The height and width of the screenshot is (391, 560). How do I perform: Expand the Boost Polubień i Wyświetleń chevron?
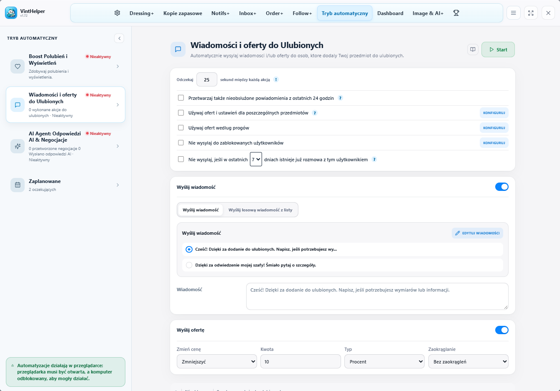click(x=118, y=66)
